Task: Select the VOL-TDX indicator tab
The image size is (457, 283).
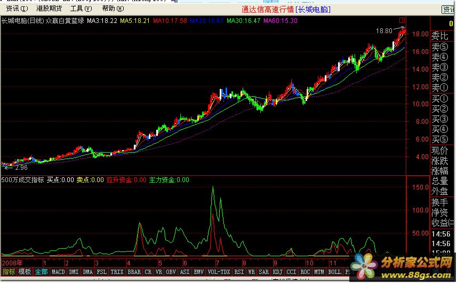Action: (x=219, y=272)
